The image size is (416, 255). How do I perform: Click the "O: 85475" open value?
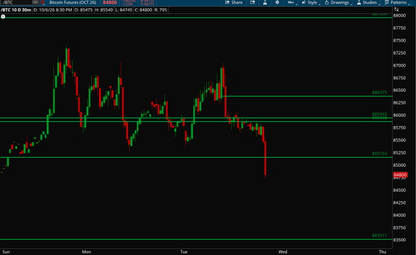pos(83,10)
